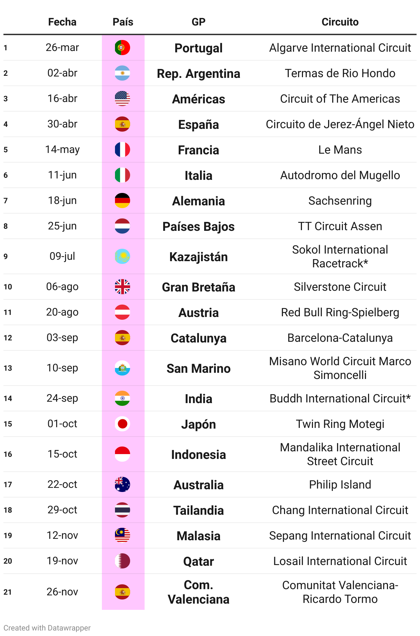Click the Circuito column header
The image size is (420, 636).
click(x=340, y=22)
